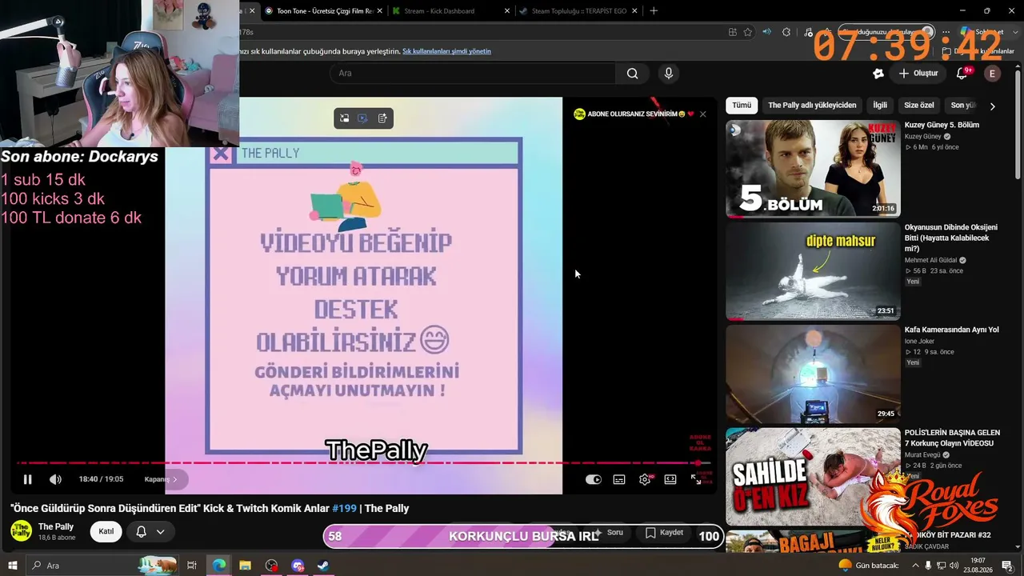This screenshot has height=576, width=1024.
Task: Open Windows Start menu
Action: [12, 566]
